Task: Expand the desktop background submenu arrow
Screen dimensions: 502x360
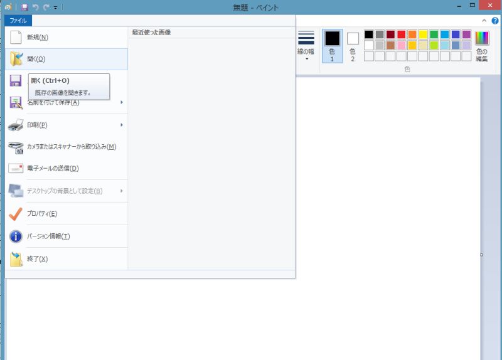Action: click(x=122, y=191)
